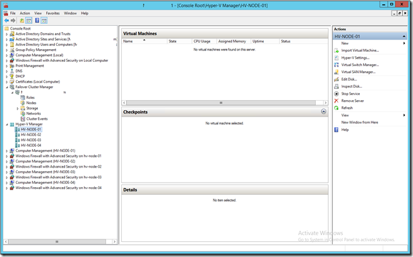Screen dimensions: 413x257
Task: Select the Roles node in cluster tree
Action: click(x=30, y=98)
